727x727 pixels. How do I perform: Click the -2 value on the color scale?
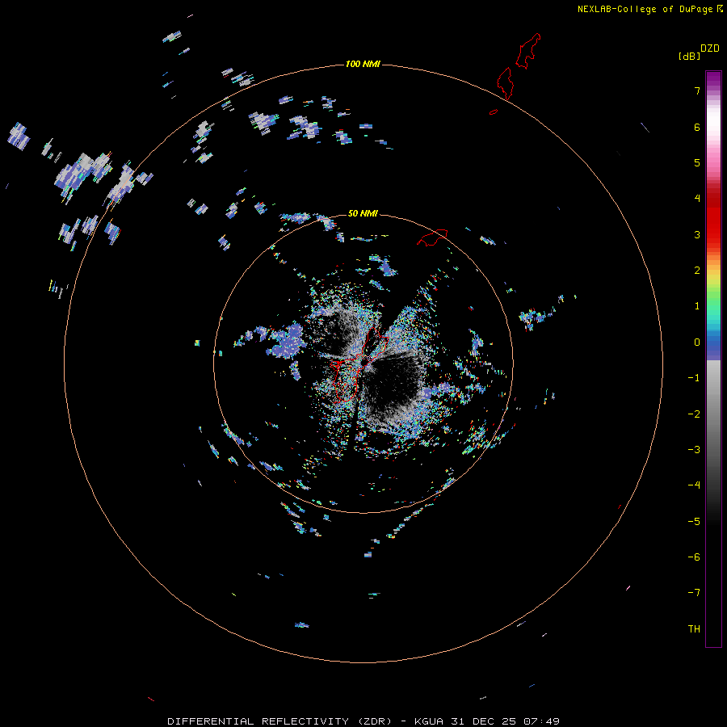694,414
